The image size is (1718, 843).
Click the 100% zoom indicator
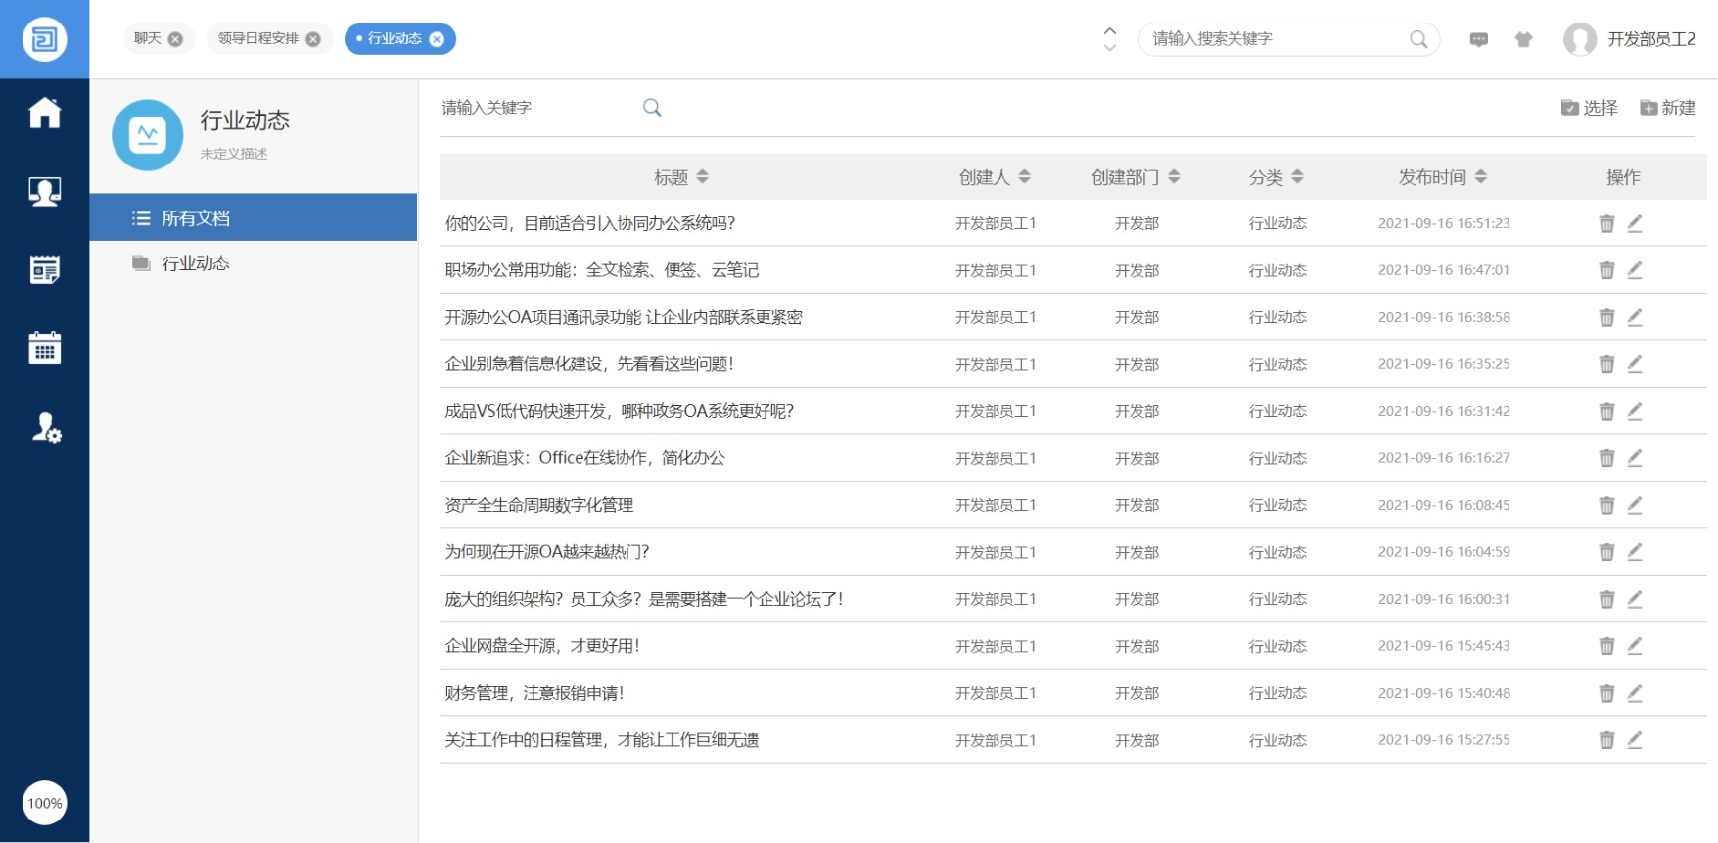[x=44, y=803]
